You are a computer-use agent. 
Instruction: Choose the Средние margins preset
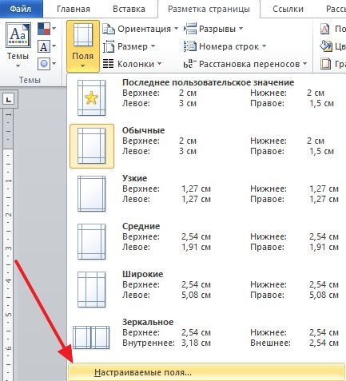pyautogui.click(x=207, y=242)
